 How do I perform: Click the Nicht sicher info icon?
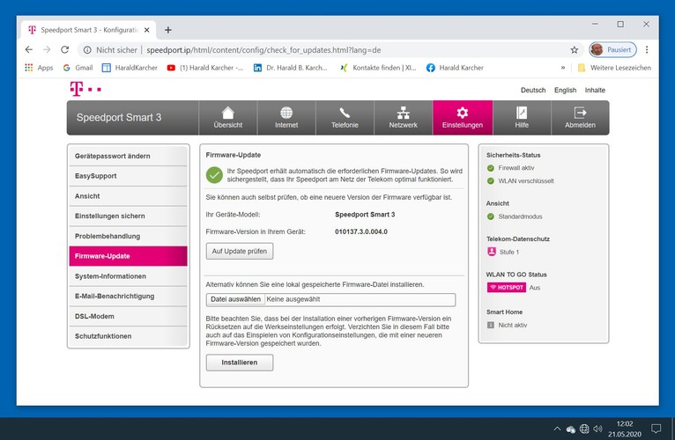pyautogui.click(x=87, y=50)
